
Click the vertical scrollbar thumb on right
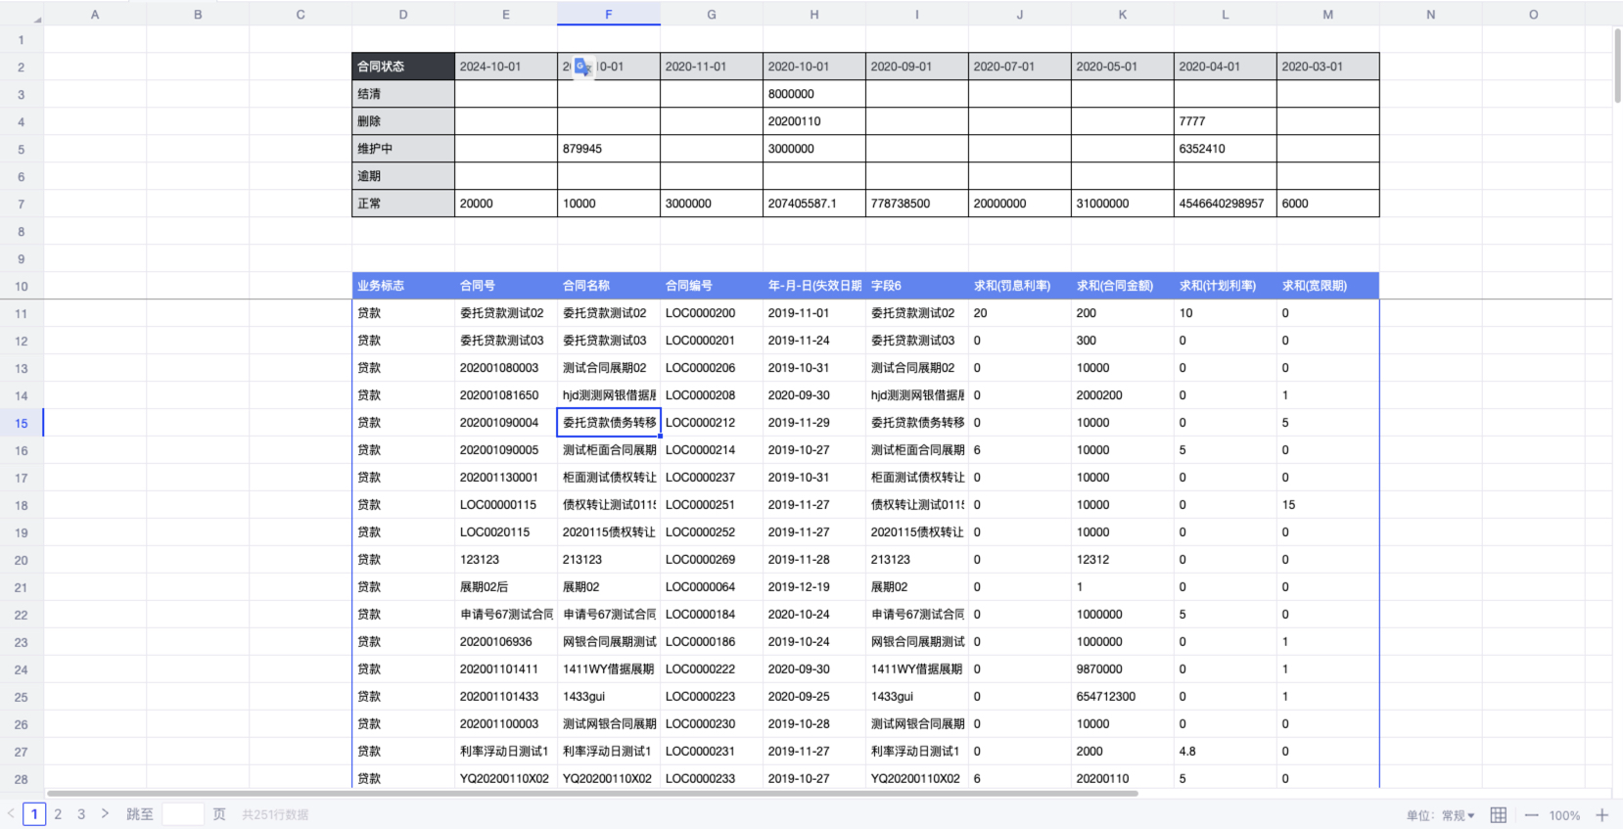[x=1617, y=65]
